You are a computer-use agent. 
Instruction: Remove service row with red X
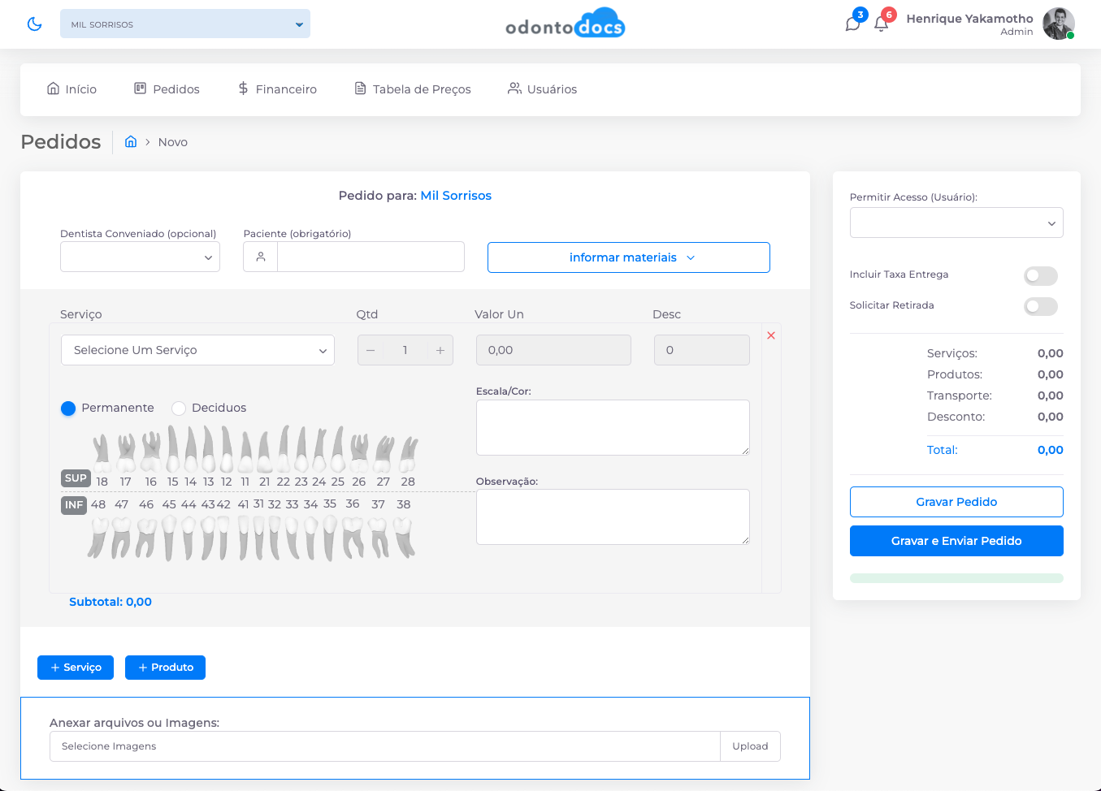click(771, 335)
